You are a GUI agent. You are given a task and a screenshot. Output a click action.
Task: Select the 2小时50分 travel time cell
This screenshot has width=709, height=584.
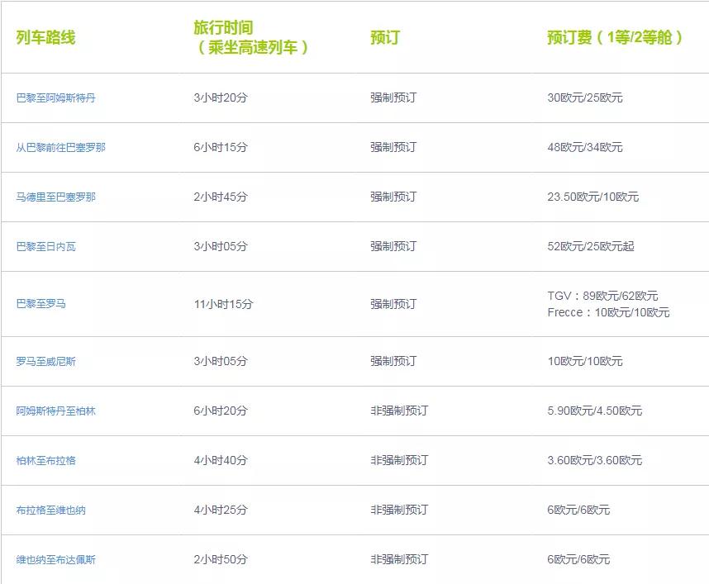[221, 558]
